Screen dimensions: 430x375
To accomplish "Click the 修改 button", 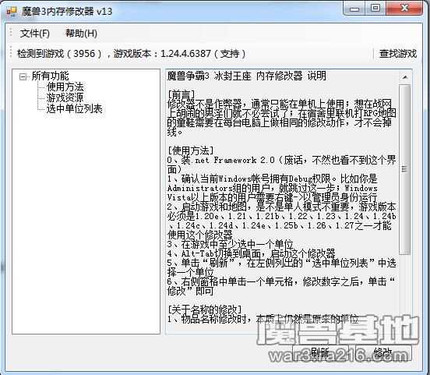I will point(383,352).
